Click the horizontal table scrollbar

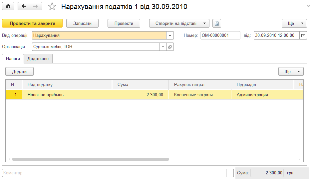(91, 159)
